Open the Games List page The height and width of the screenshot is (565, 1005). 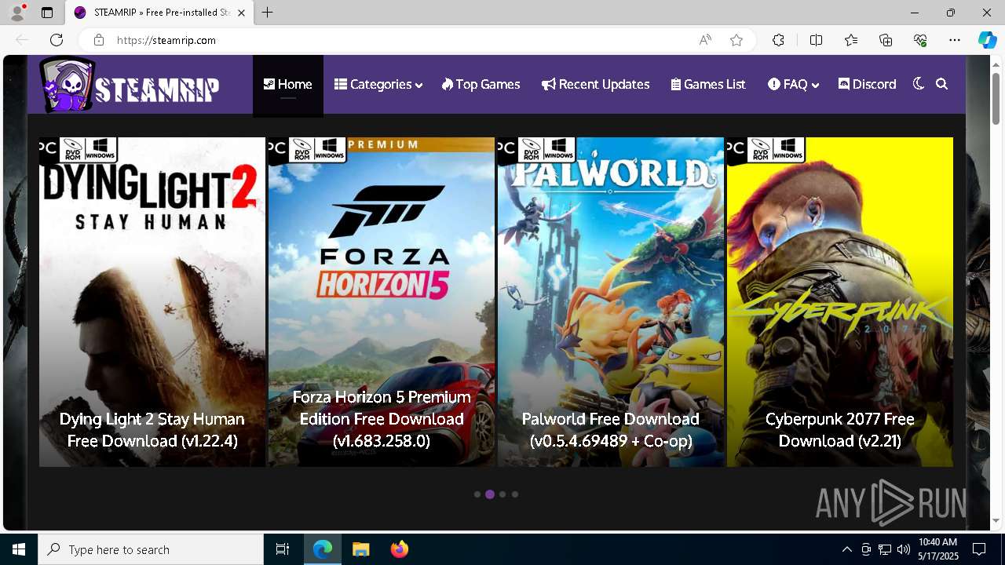(708, 85)
